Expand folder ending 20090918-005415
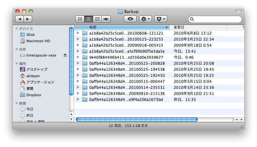The image size is (257, 147). click(78, 45)
